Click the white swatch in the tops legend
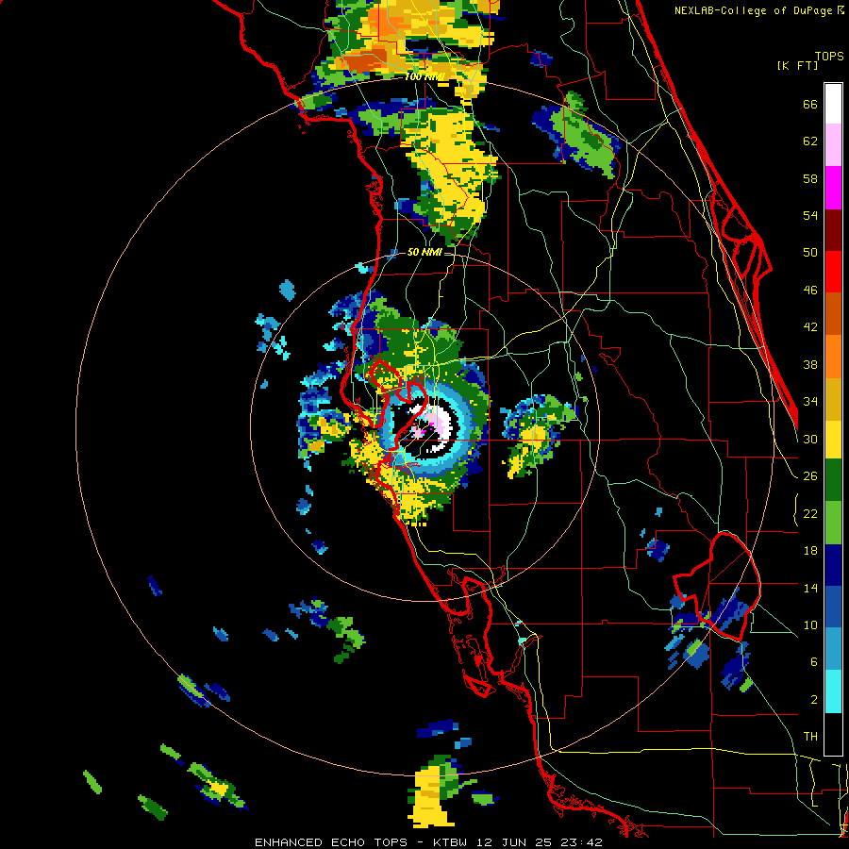Screen dimensions: 849x849 (x=833, y=104)
